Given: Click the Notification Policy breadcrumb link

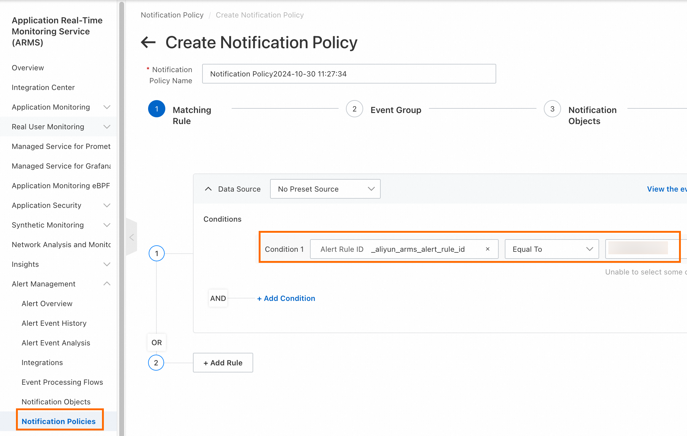Looking at the screenshot, I should click(172, 15).
